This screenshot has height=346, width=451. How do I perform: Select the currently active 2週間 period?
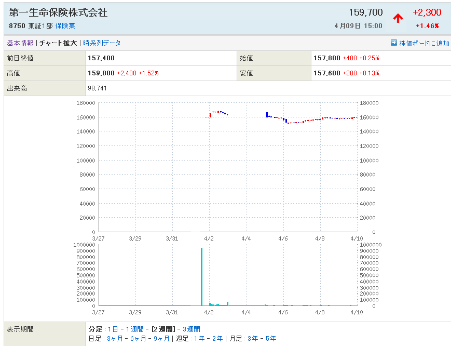163,329
